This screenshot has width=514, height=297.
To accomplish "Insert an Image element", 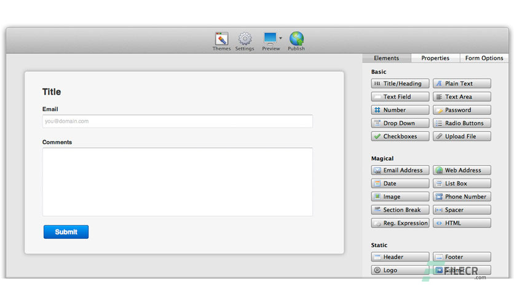I will (x=400, y=196).
